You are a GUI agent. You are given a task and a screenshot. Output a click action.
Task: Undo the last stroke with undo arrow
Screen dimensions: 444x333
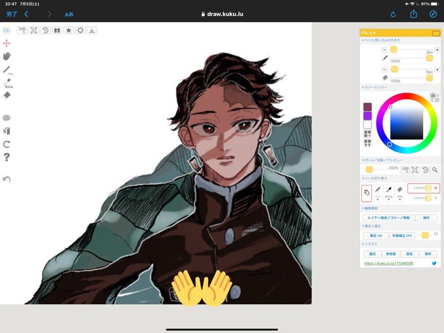(7, 180)
